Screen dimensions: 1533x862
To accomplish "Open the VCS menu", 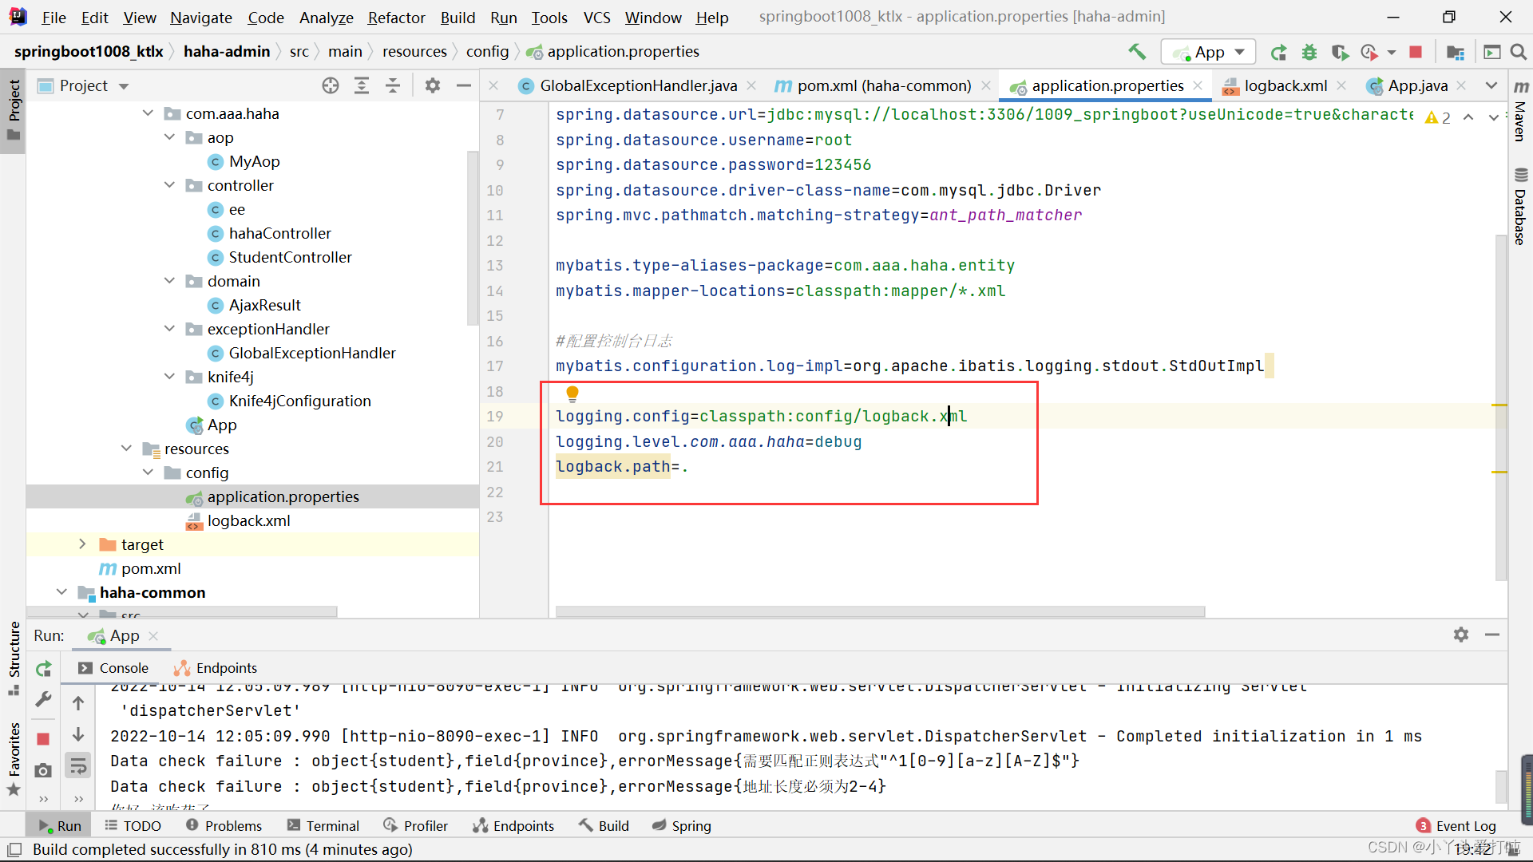I will 596,17.
